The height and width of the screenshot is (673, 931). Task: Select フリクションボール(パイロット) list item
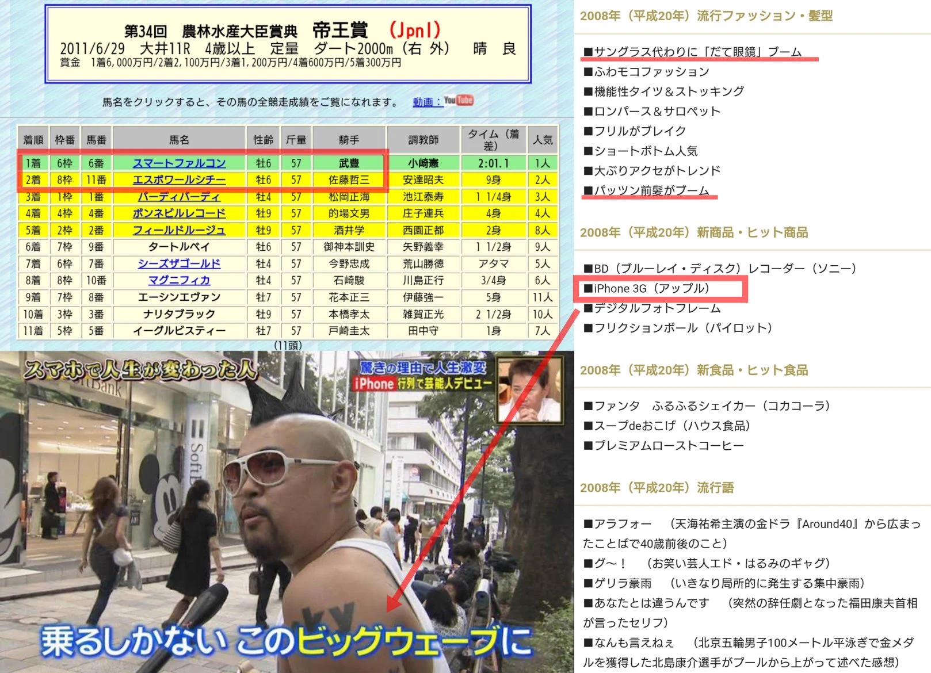click(x=678, y=328)
